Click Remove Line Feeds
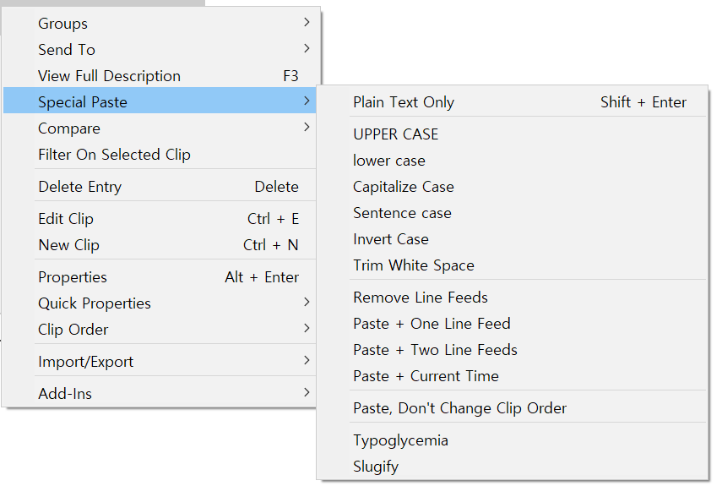The width and height of the screenshot is (722, 497). (421, 298)
